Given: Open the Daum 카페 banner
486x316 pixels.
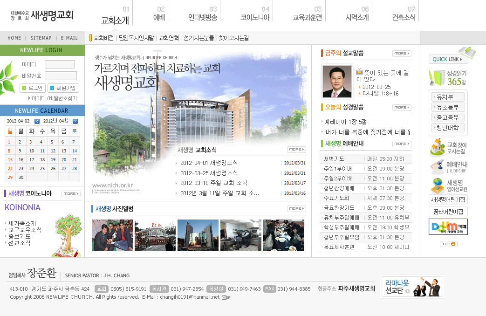Looking at the screenshot, I should pyautogui.click(x=448, y=227).
